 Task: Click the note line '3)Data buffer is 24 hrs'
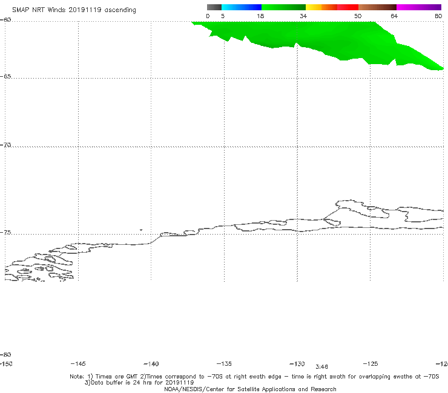coord(139,383)
